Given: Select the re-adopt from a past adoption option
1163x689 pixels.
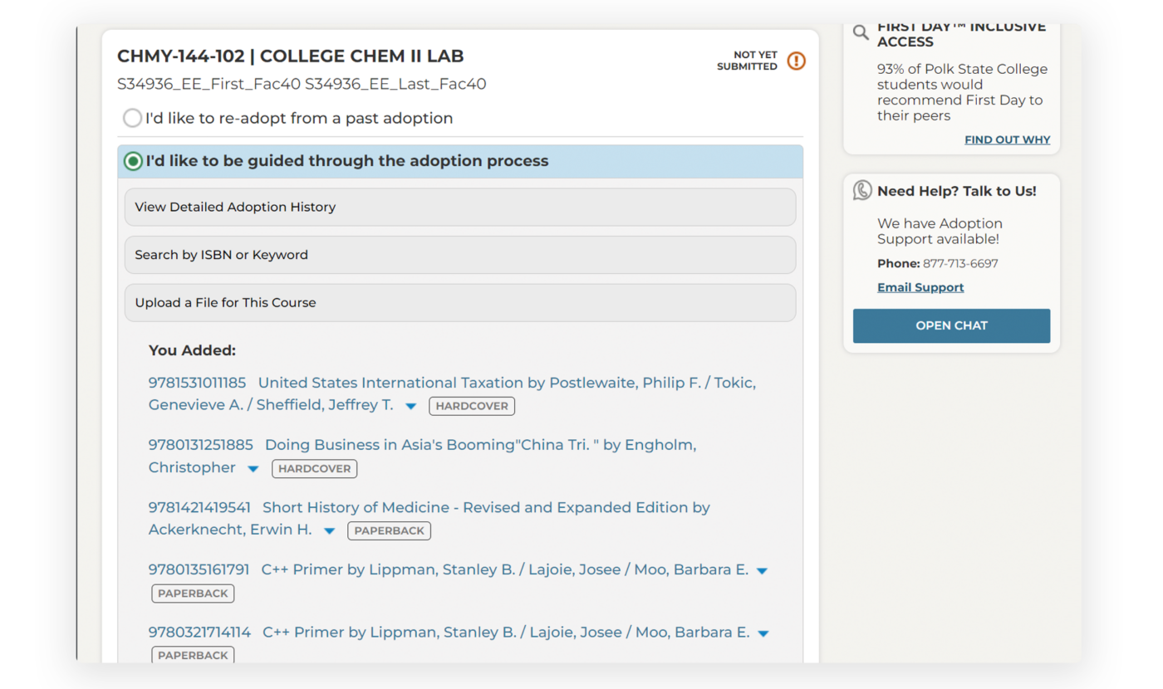Looking at the screenshot, I should [x=133, y=118].
